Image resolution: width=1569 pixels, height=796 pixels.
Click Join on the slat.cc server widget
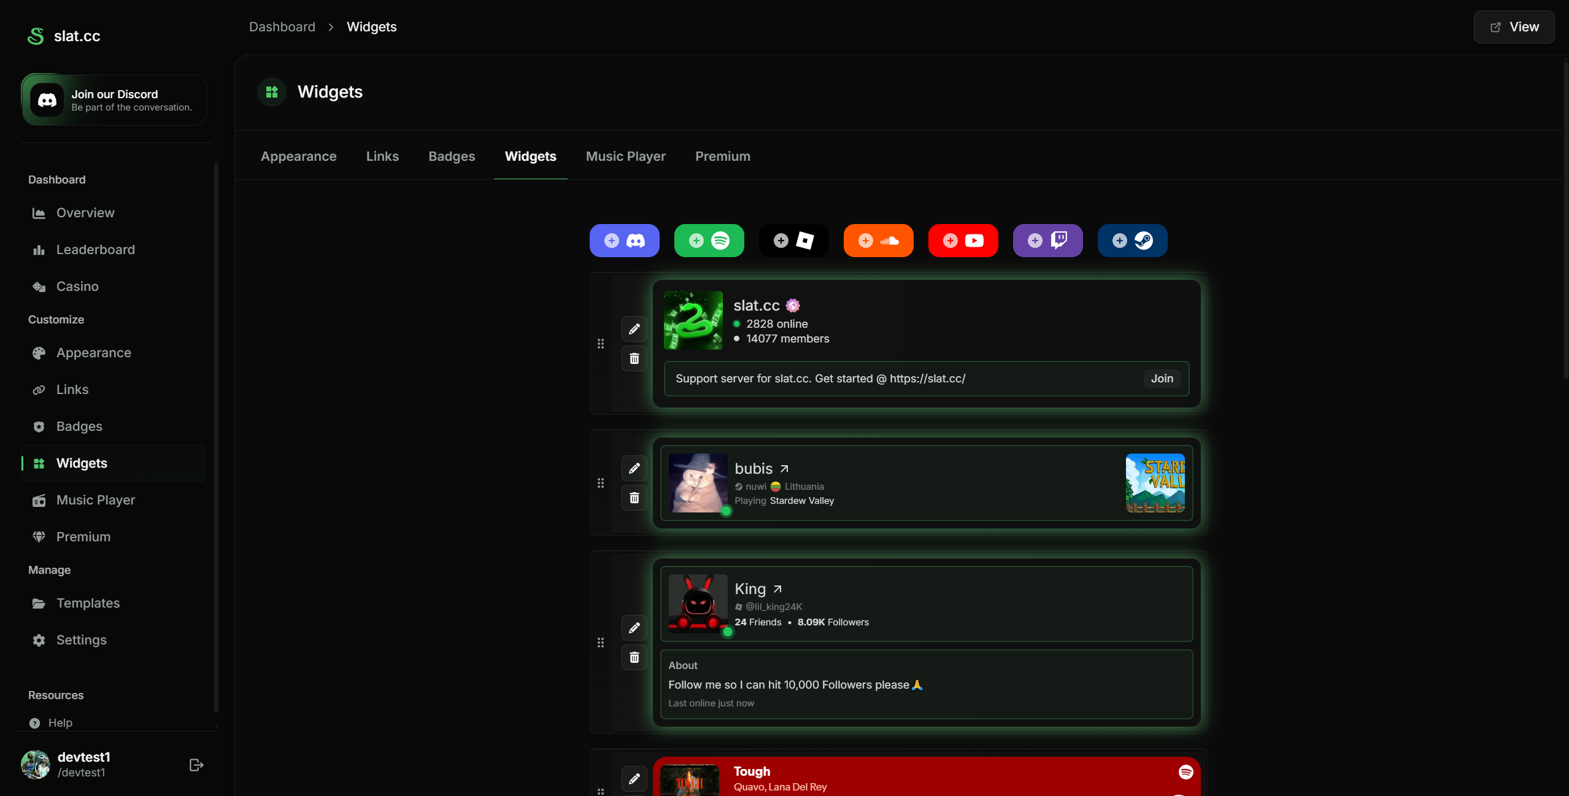[x=1162, y=379]
